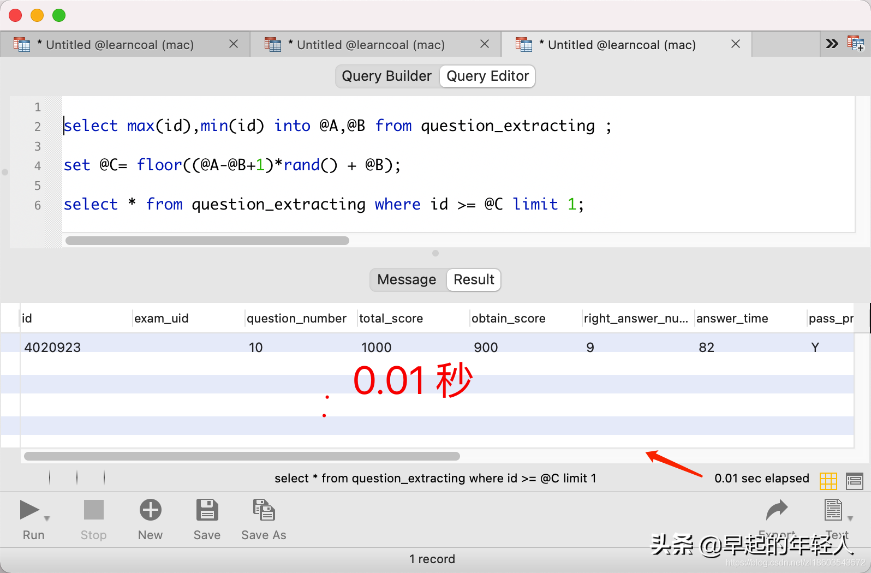Screen dimensions: 871x573
Task: Click the id column header
Action: click(x=76, y=318)
